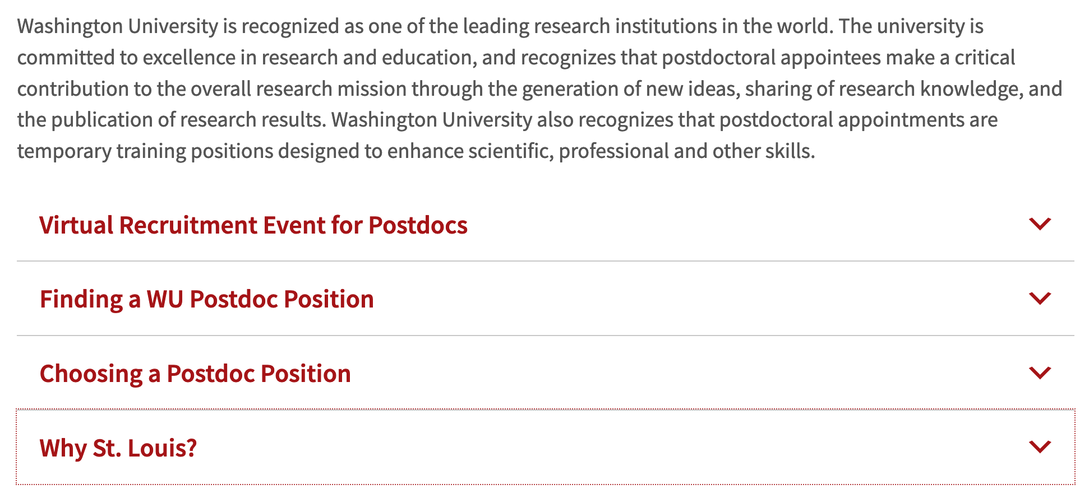1089x503 pixels.
Task: Click chevron beside Finding a WU Postdoc Position
Action: [x=1040, y=298]
